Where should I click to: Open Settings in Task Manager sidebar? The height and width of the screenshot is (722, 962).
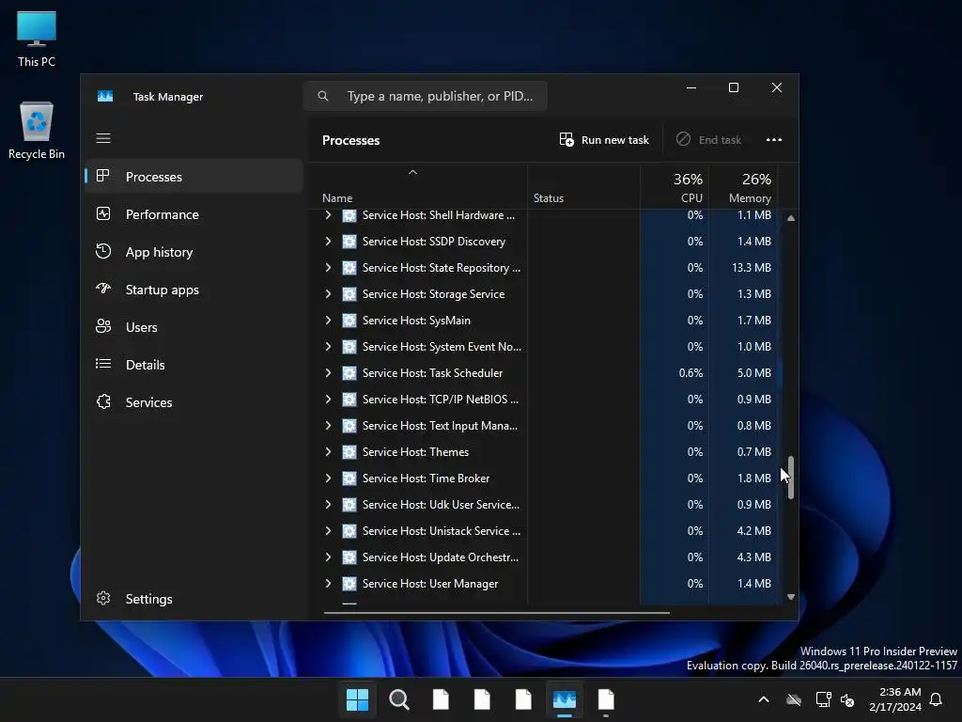pyautogui.click(x=194, y=599)
